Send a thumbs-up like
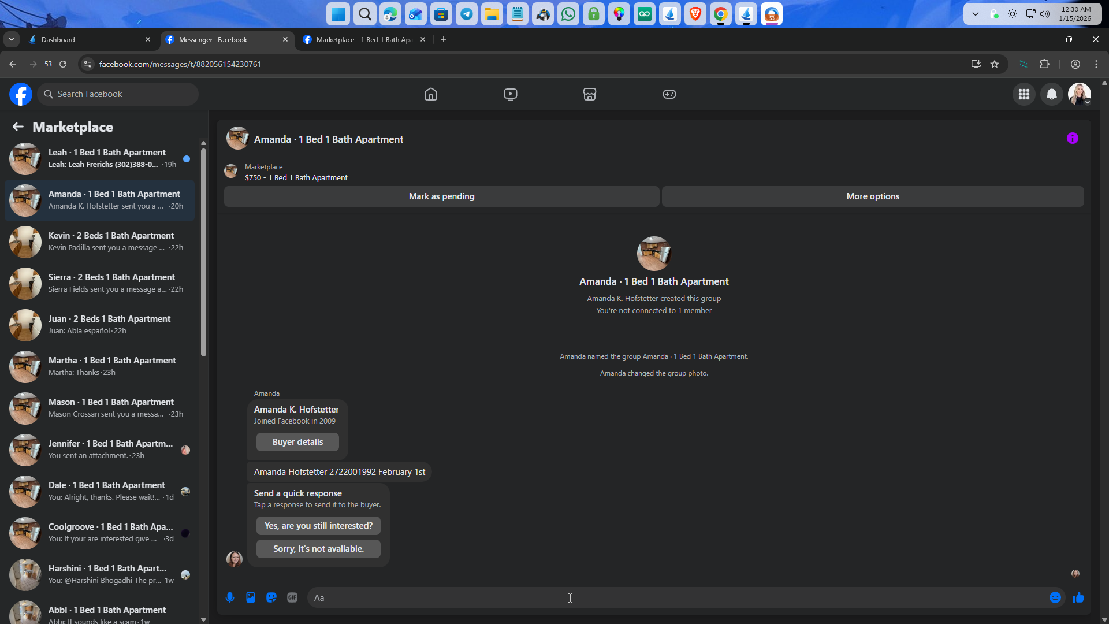This screenshot has height=624, width=1109. coord(1078,597)
